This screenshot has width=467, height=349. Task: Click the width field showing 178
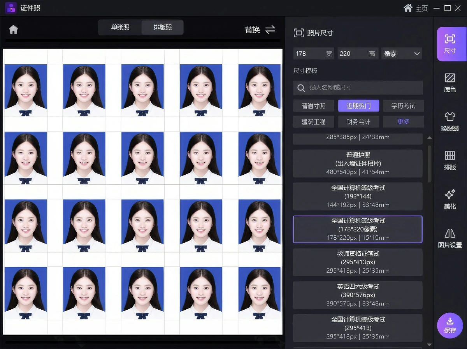tap(314, 54)
